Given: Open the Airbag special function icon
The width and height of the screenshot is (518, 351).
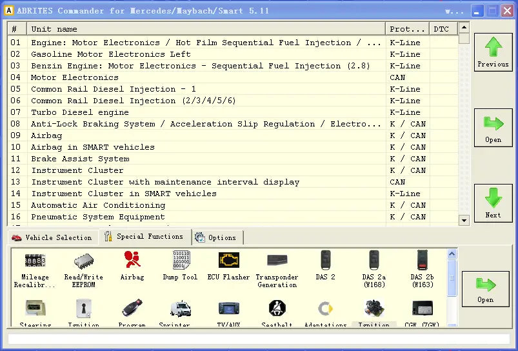Looking at the screenshot, I should pos(132,260).
